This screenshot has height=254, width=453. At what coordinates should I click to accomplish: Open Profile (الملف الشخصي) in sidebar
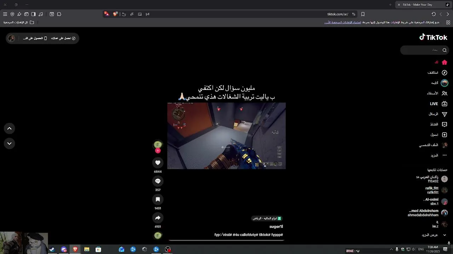(434, 145)
